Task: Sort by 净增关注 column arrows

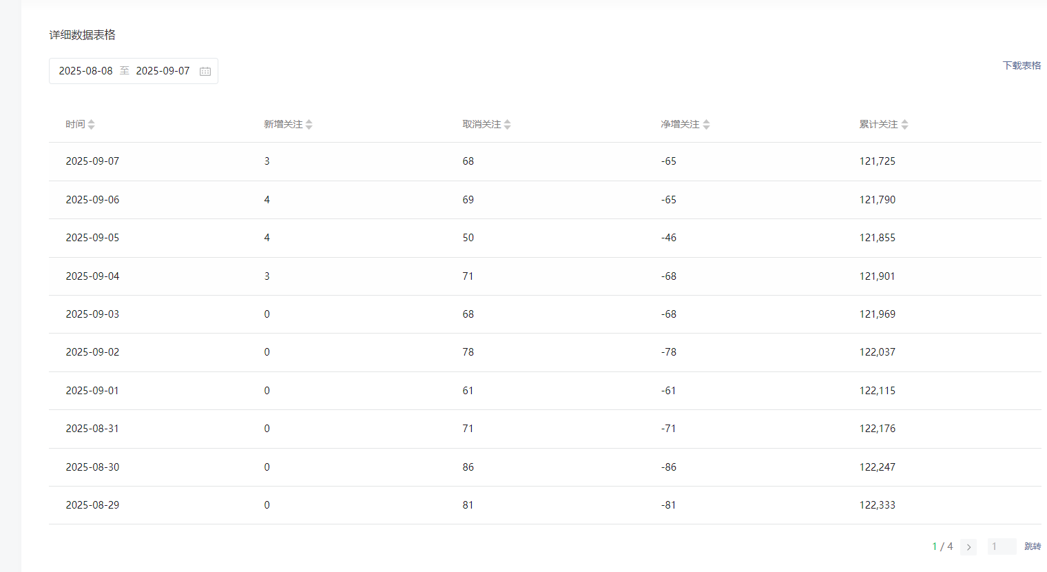Action: pos(707,125)
